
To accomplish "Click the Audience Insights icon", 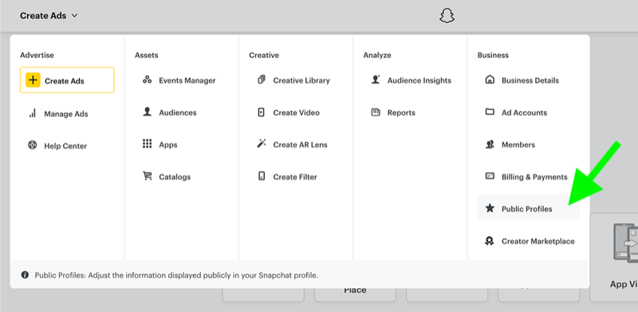I will pyautogui.click(x=376, y=80).
